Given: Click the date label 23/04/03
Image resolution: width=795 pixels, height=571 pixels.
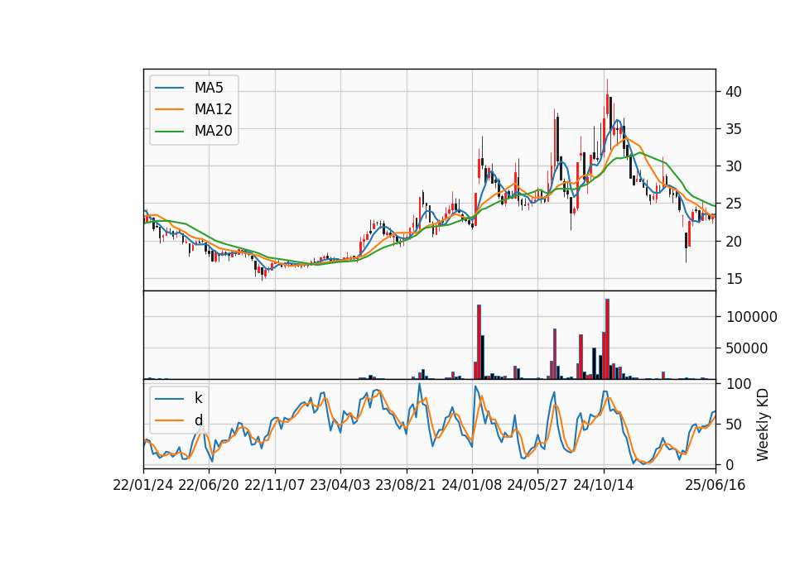Looking at the screenshot, I should (340, 485).
